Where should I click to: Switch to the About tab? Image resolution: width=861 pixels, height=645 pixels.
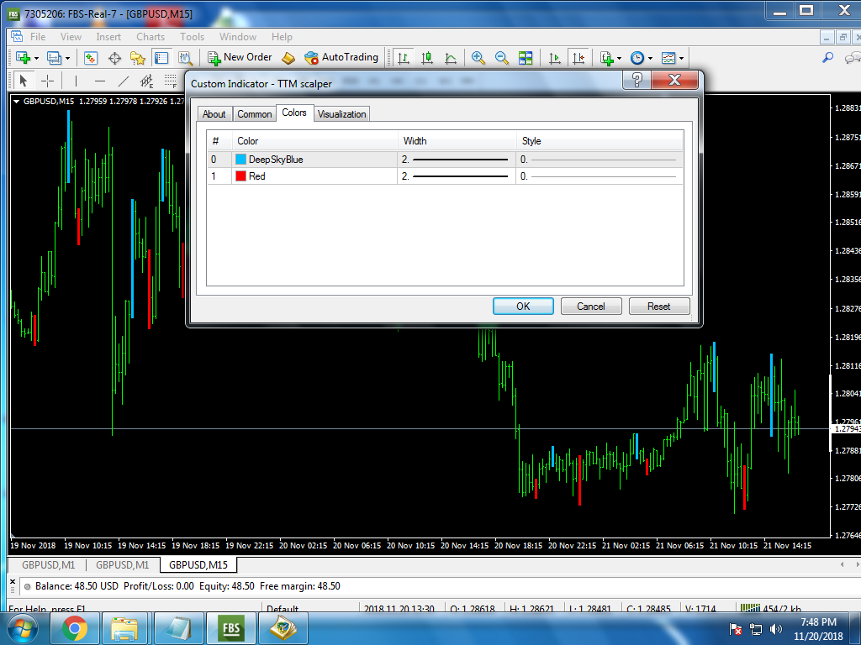(214, 114)
